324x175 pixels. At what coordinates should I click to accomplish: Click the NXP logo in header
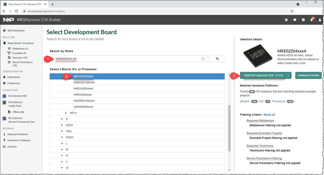click(x=8, y=20)
